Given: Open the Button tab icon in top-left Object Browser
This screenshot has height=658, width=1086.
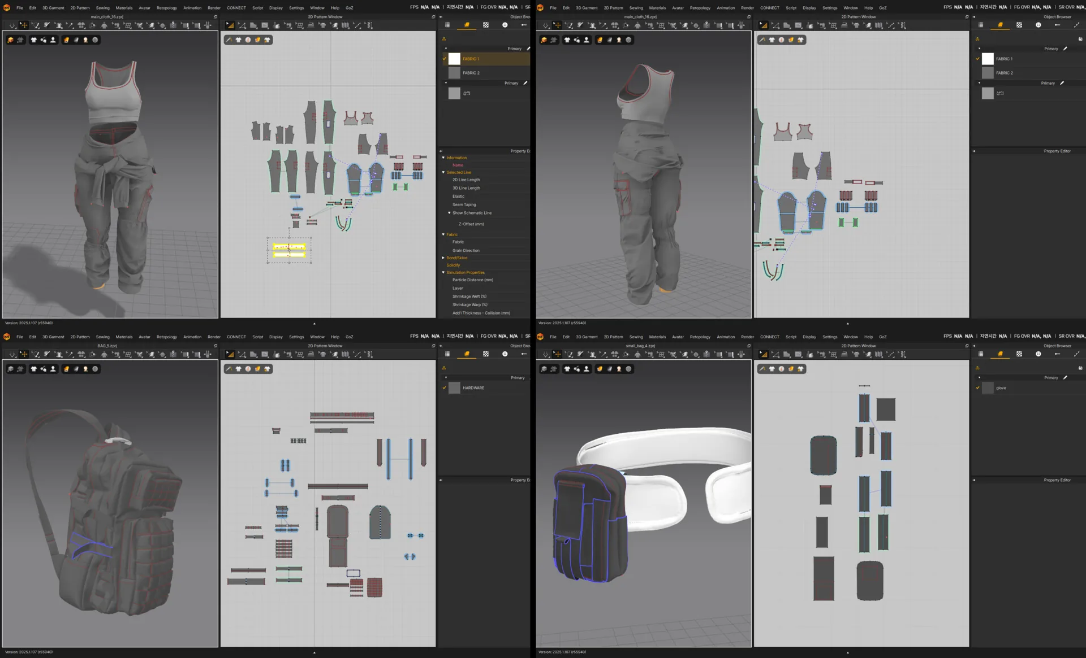Looking at the screenshot, I should [x=505, y=25].
